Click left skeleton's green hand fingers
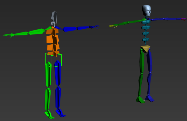This screenshot has width=187, height=121. pyautogui.click(x=9, y=35)
